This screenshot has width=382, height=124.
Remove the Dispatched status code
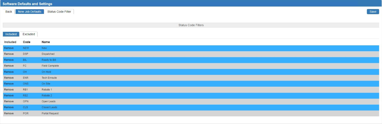(x=9, y=54)
